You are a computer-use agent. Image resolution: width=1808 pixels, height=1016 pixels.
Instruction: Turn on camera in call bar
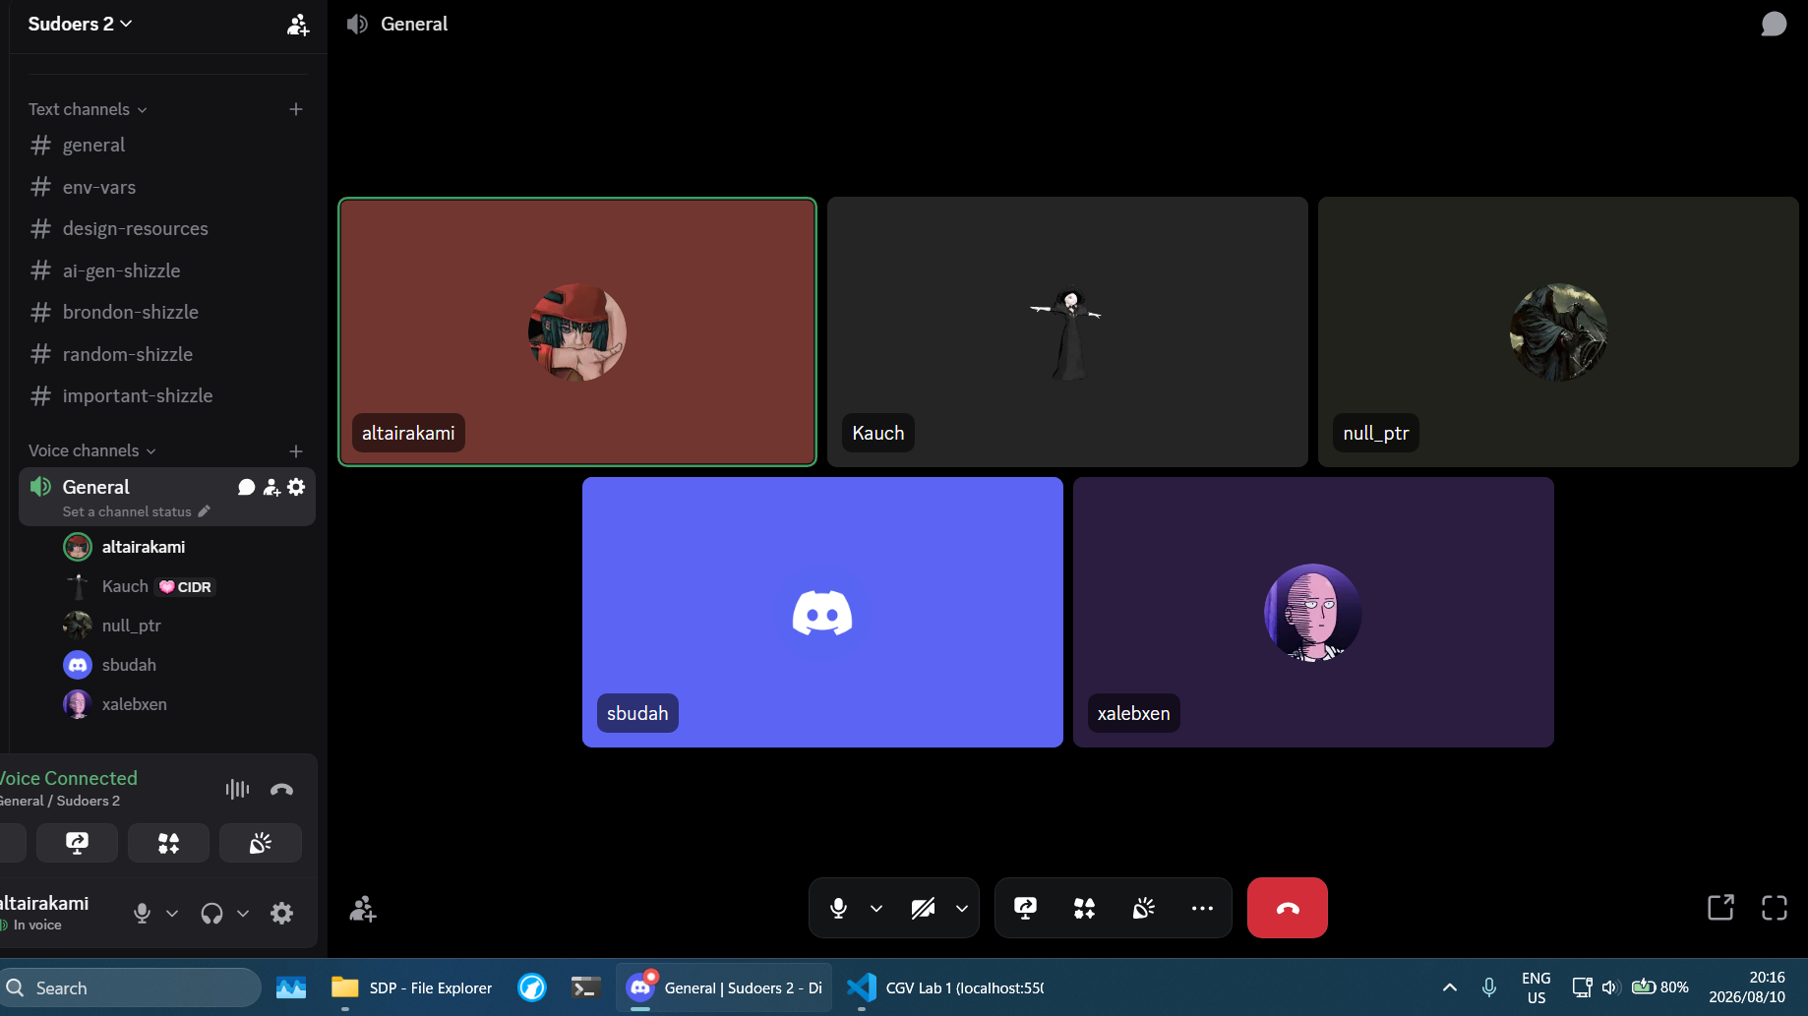[x=923, y=908]
